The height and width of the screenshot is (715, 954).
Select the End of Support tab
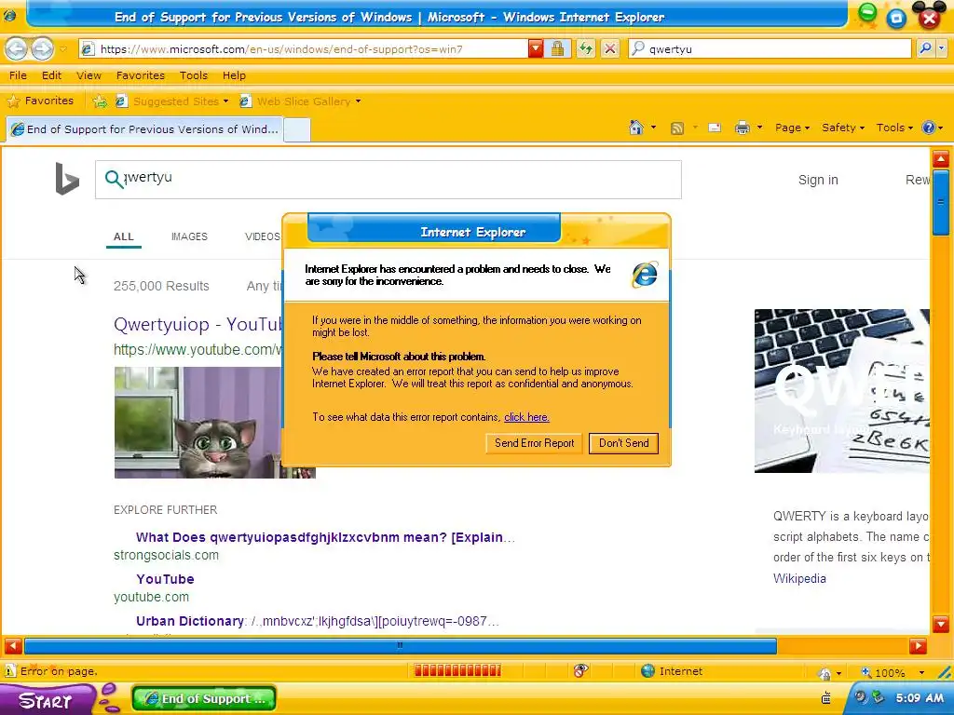point(144,128)
